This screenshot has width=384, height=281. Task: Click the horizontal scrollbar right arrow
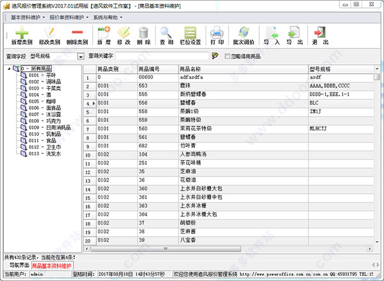369,249
